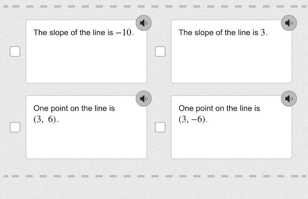Click the text 'The slope of the line is 3.'
This screenshot has width=308, height=199.
pyautogui.click(x=223, y=33)
